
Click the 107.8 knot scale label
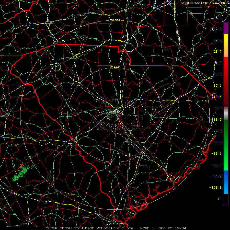click(217, 29)
